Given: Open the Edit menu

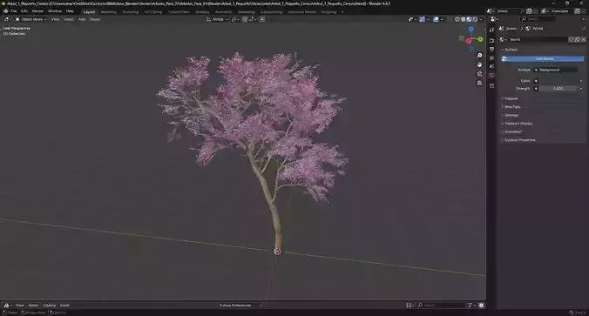Looking at the screenshot, I should coord(24,11).
